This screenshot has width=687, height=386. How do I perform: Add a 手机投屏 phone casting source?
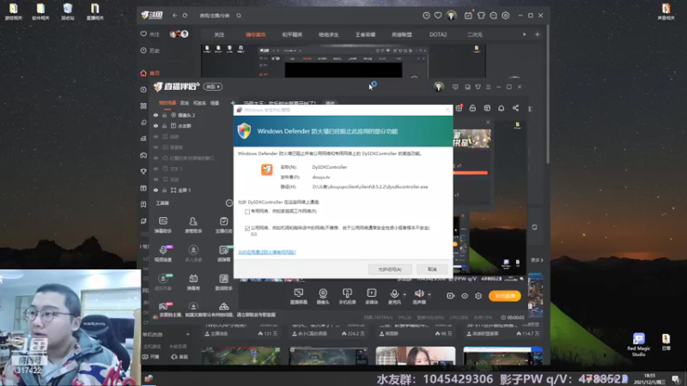[347, 296]
